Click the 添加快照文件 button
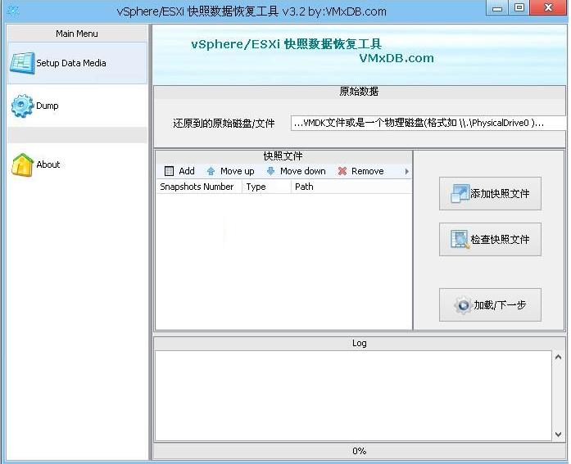 [x=490, y=193]
